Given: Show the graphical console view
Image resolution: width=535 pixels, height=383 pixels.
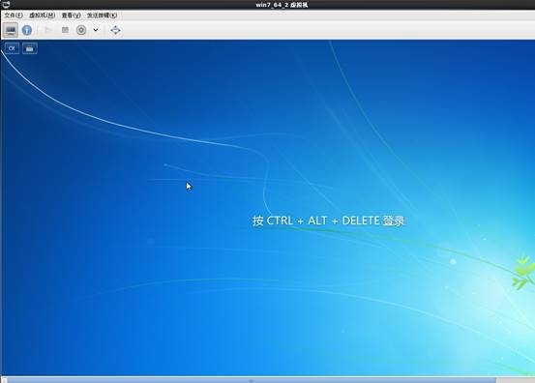Looking at the screenshot, I should point(11,30).
